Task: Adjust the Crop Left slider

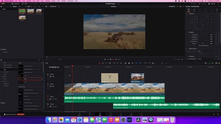Action: 203,35
